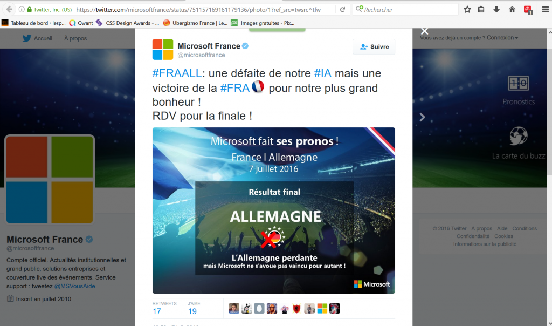Screen dimensions: 552x326
Task: Click the Suivre follow button
Action: point(374,47)
